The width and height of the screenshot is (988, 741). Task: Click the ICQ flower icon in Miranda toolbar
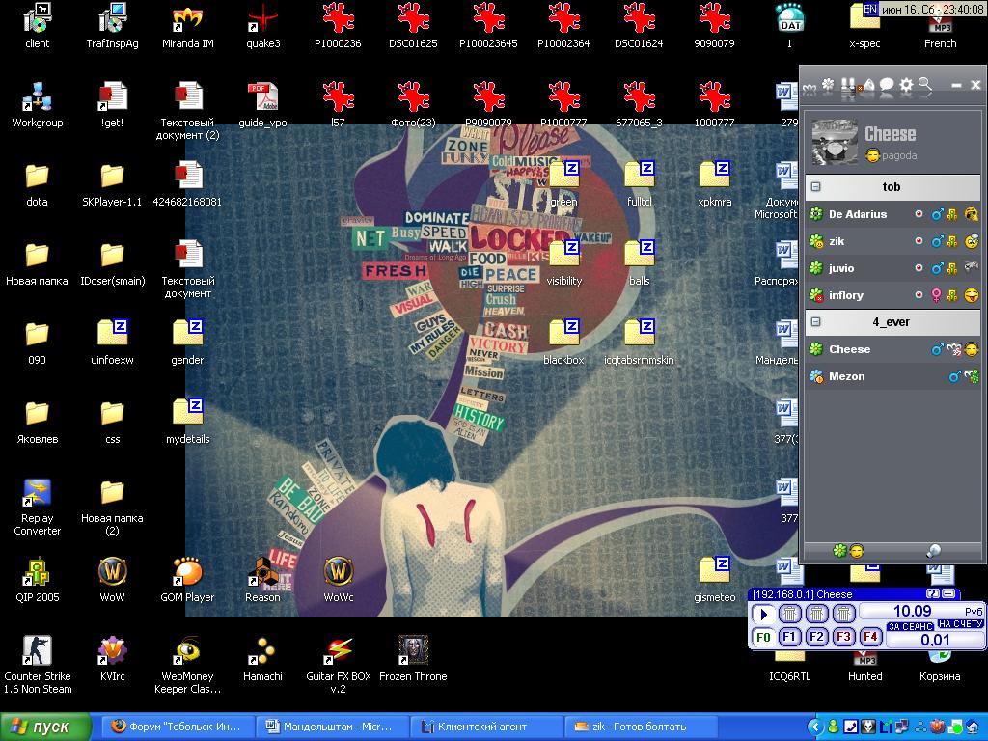828,85
